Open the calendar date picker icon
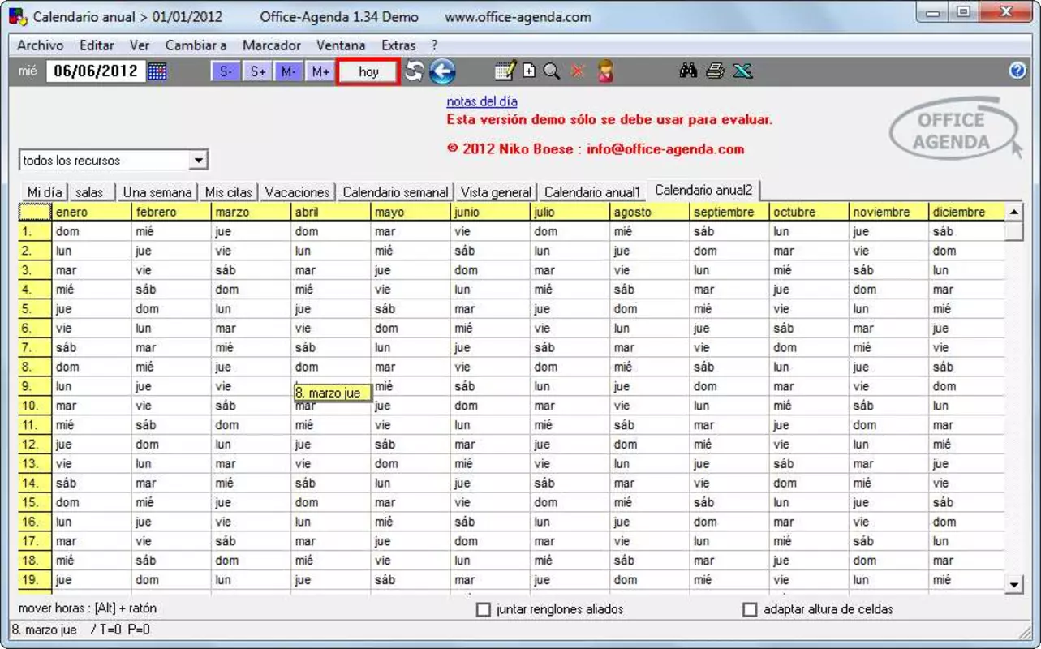Viewport: 1041px width, 649px height. (x=157, y=71)
